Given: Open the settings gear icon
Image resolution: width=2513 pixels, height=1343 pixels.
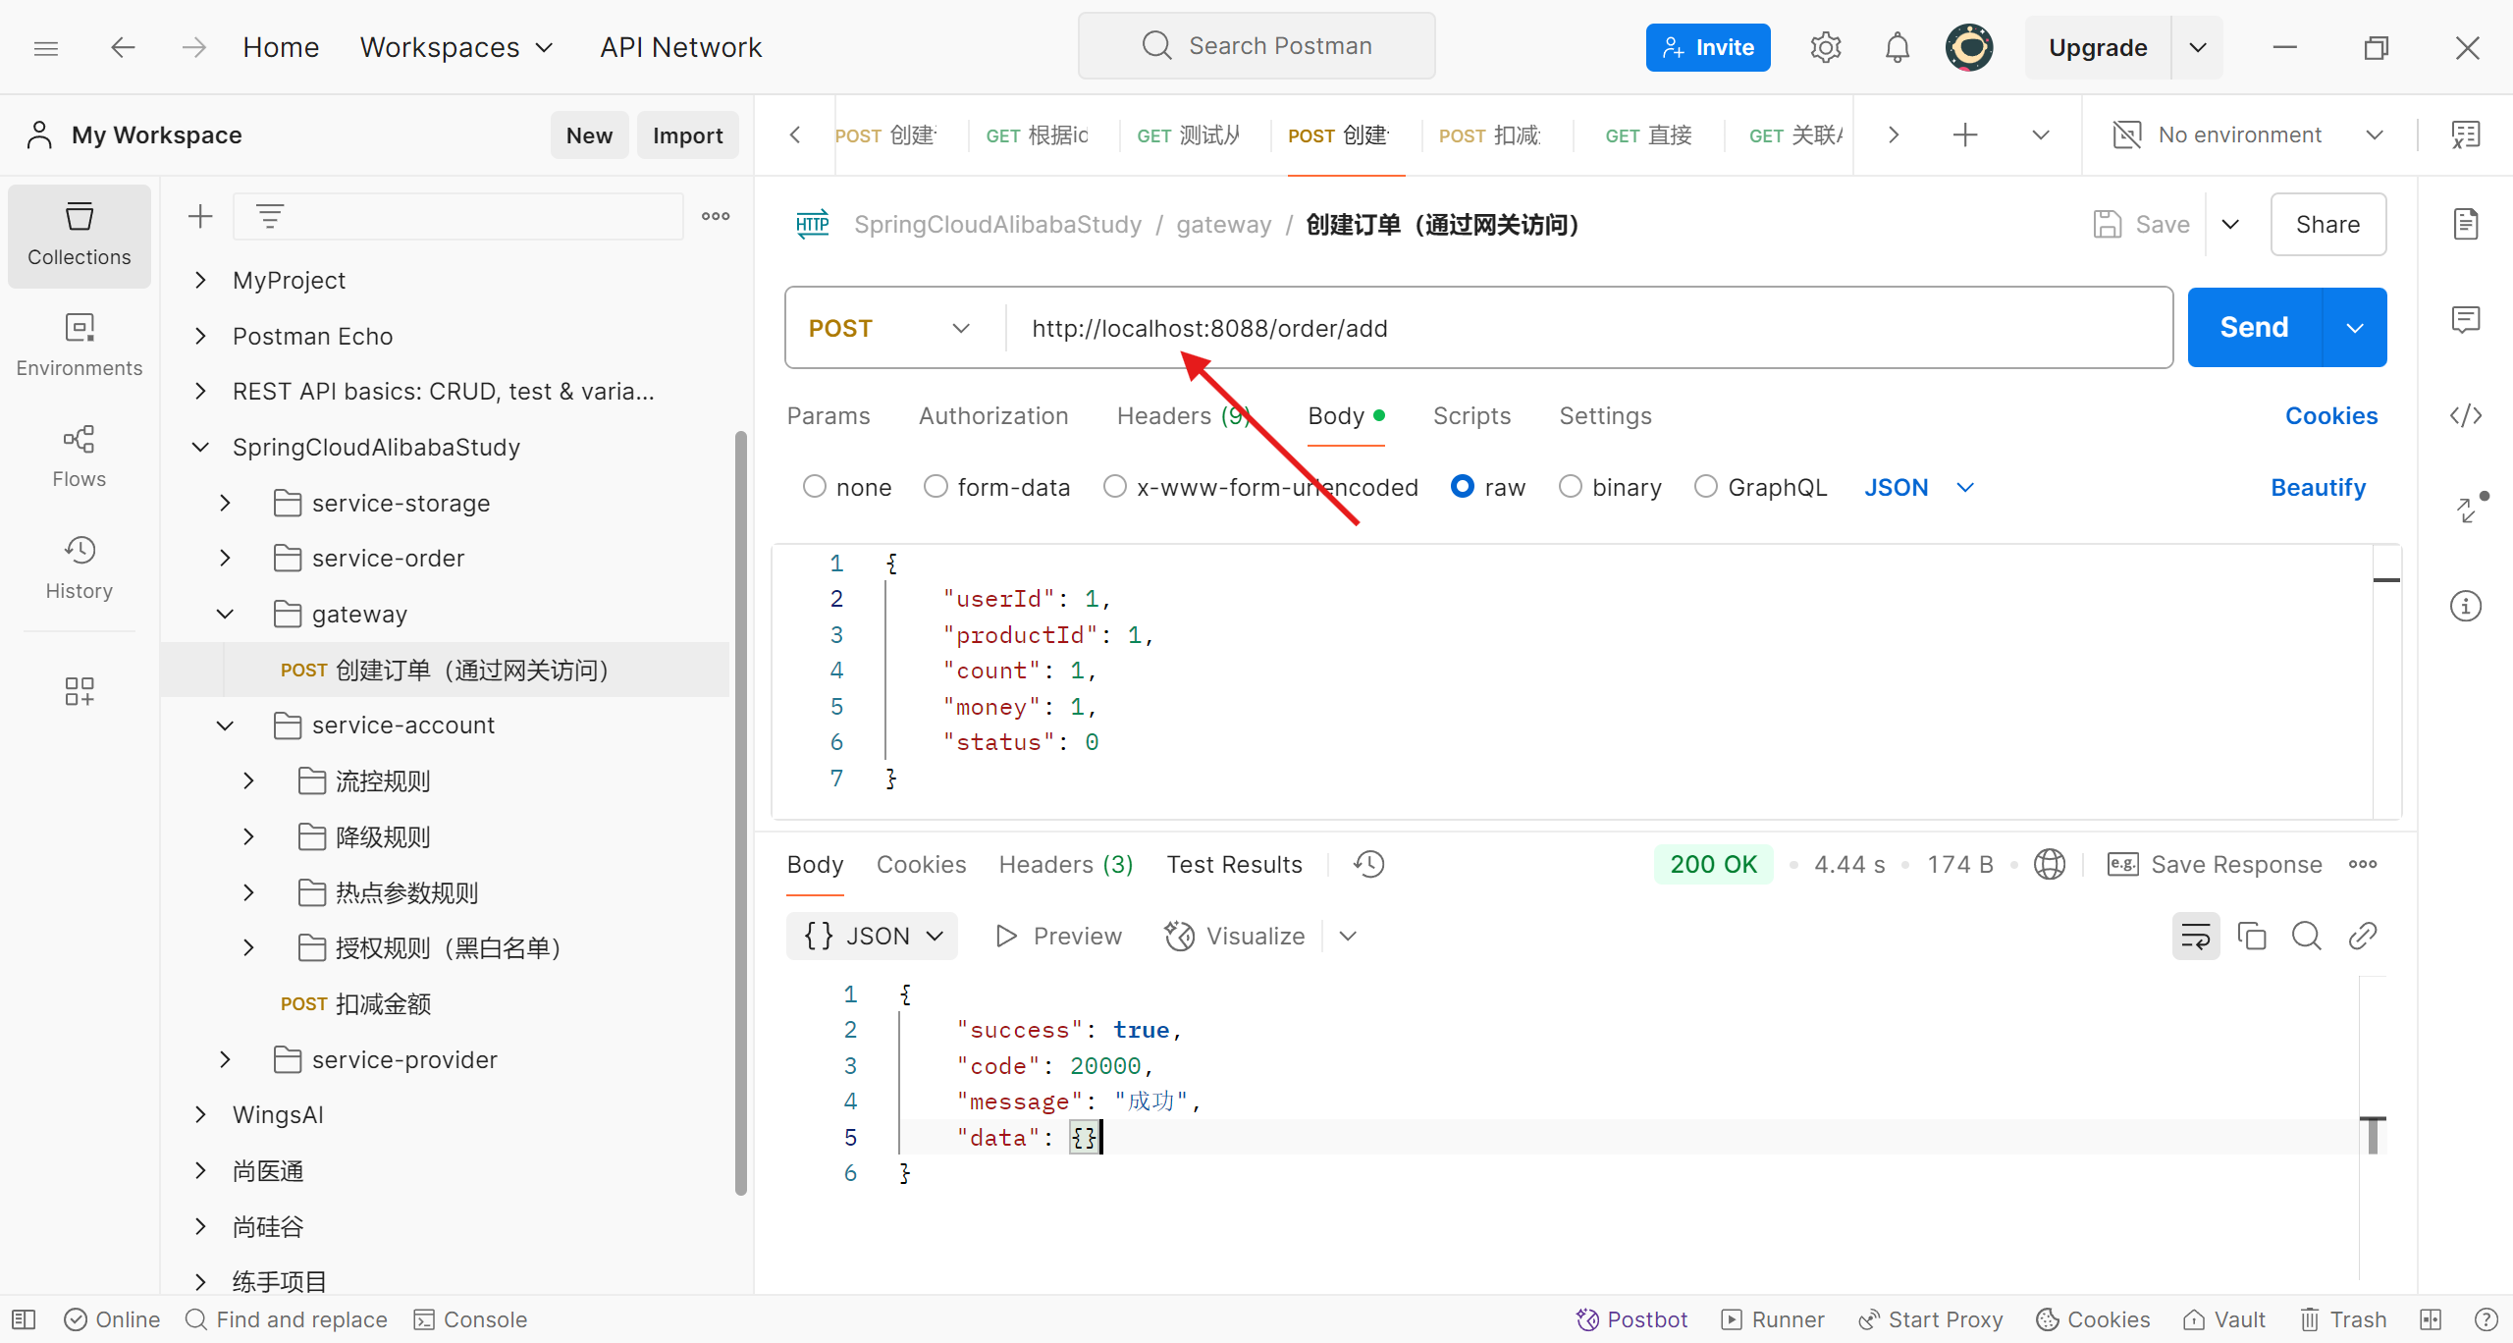Looking at the screenshot, I should 1825,47.
